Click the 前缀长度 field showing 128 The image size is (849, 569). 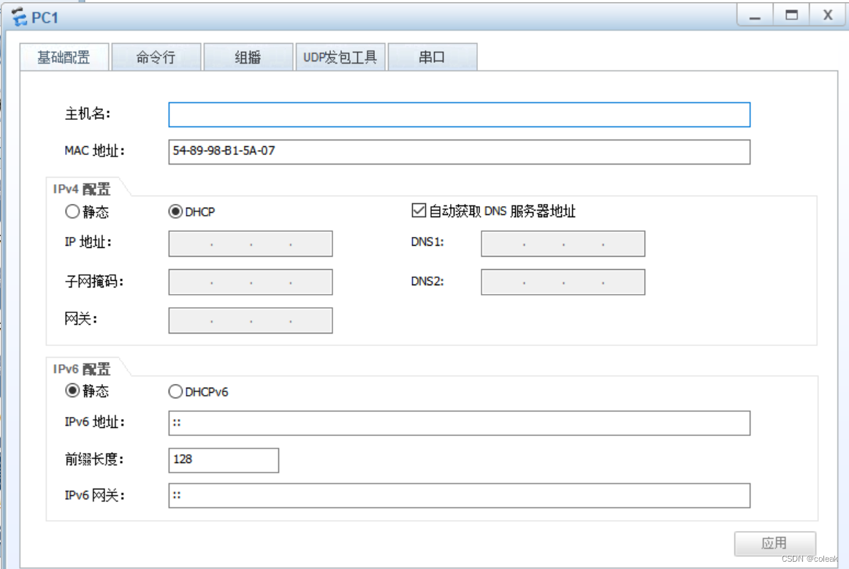coord(224,460)
